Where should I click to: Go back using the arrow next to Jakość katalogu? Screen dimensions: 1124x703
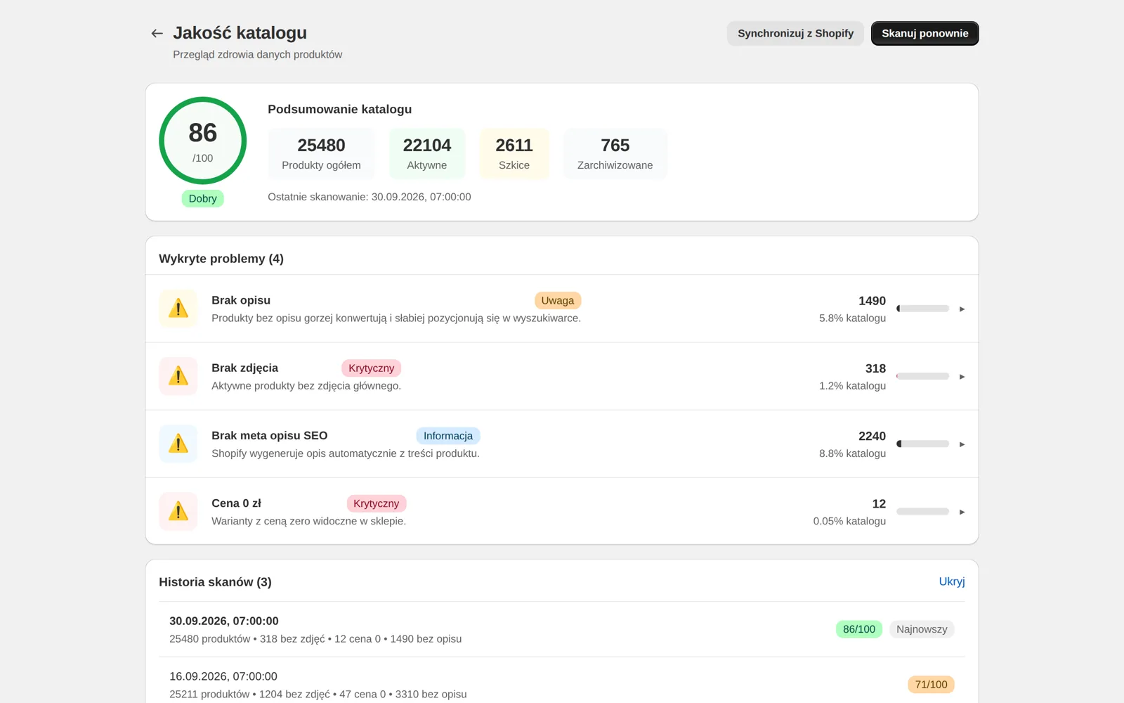(x=157, y=33)
